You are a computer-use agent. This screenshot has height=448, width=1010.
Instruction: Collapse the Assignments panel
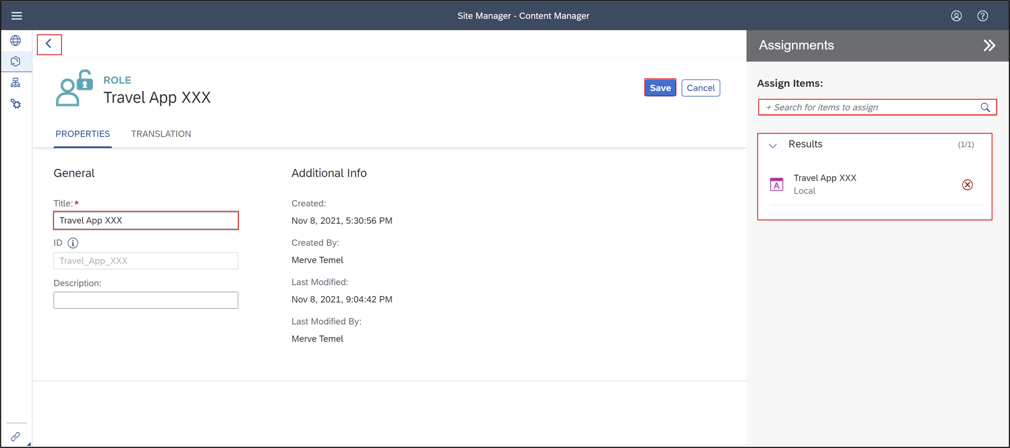coord(989,45)
